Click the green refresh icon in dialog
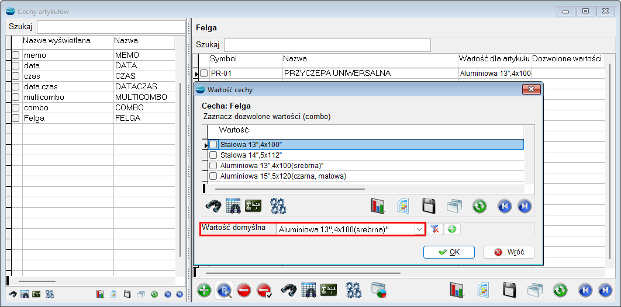Image resolution: width=621 pixels, height=307 pixels. [x=479, y=205]
